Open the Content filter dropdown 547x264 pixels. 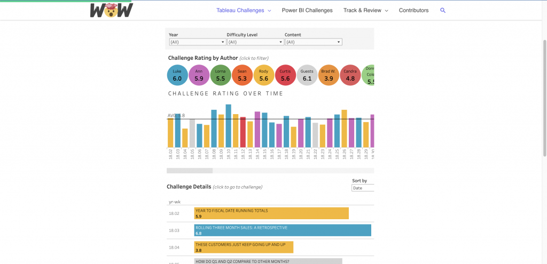point(314,42)
